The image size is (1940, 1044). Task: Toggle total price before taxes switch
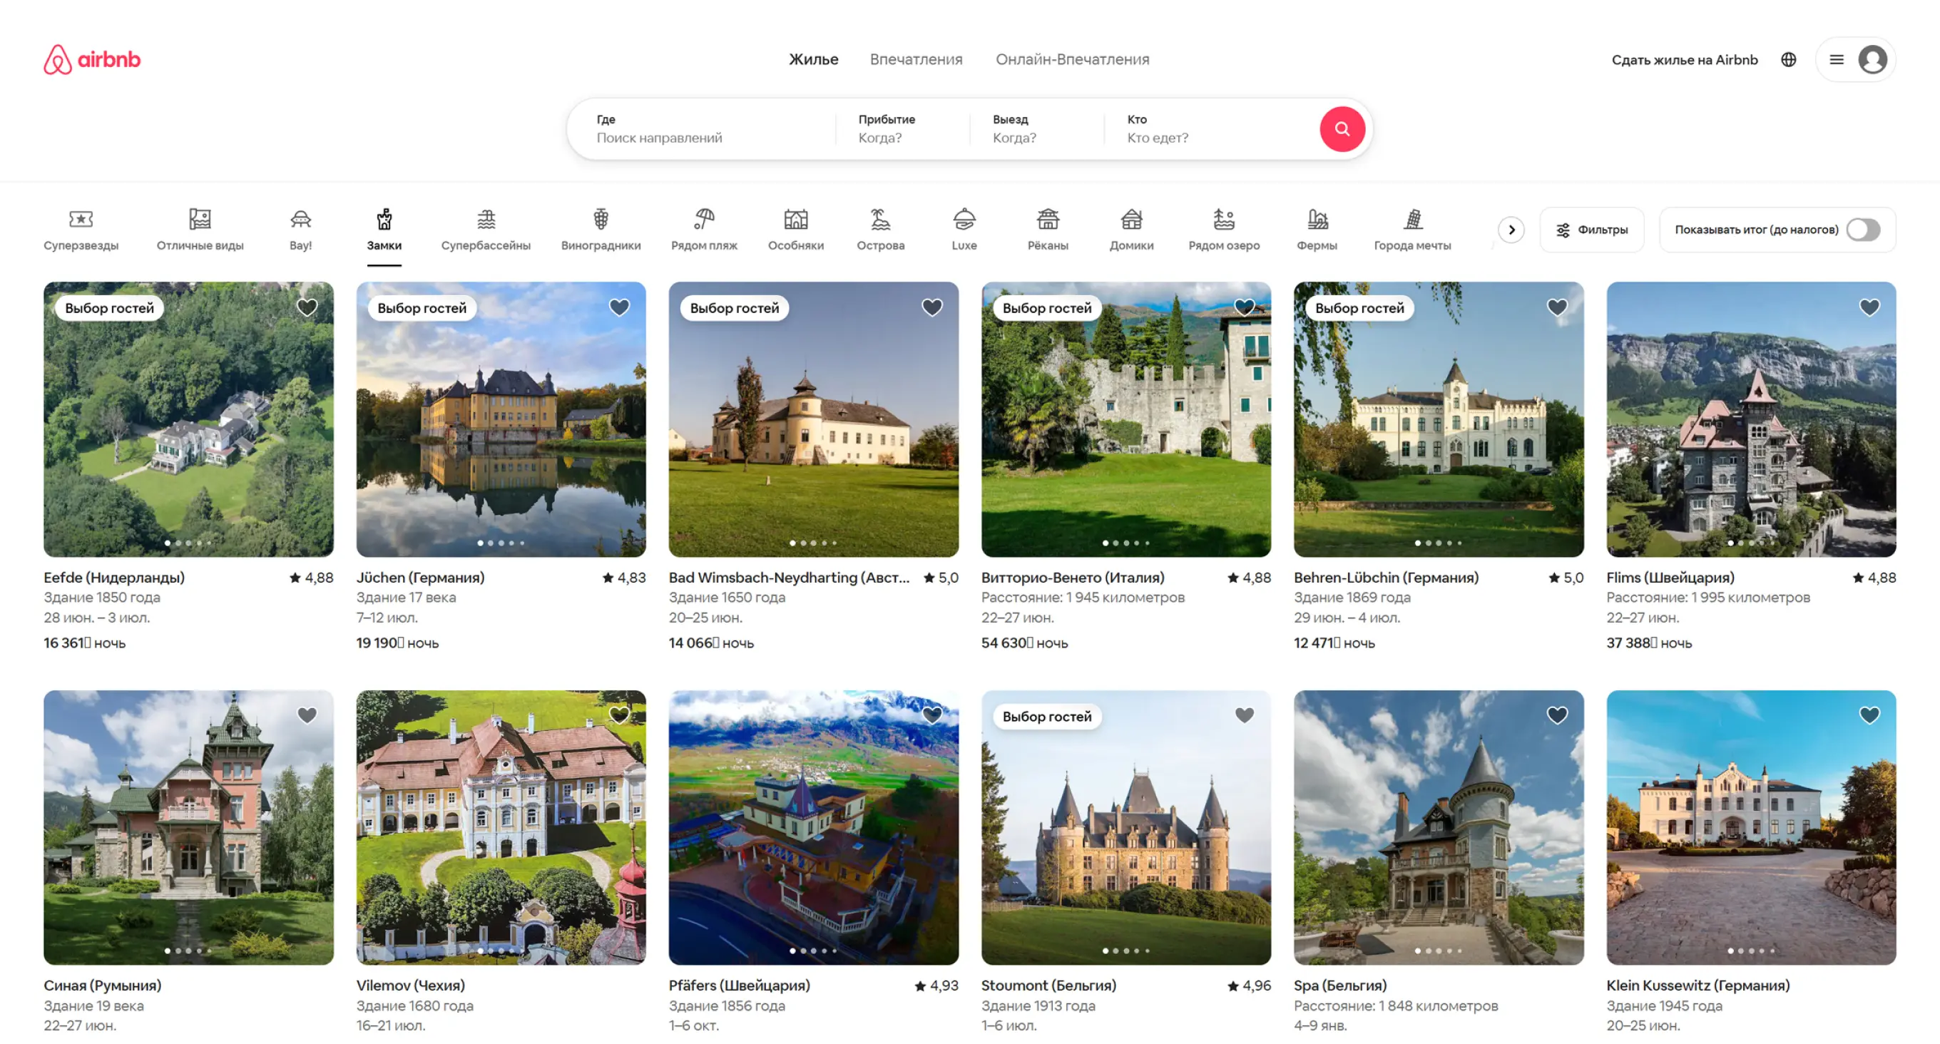tap(1862, 230)
